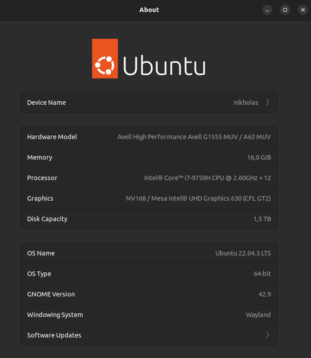
Task: Click the Processor label
Action: pyautogui.click(x=42, y=178)
